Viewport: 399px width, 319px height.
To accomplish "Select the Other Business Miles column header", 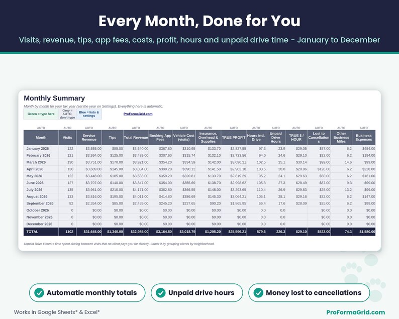I will coord(341,137).
